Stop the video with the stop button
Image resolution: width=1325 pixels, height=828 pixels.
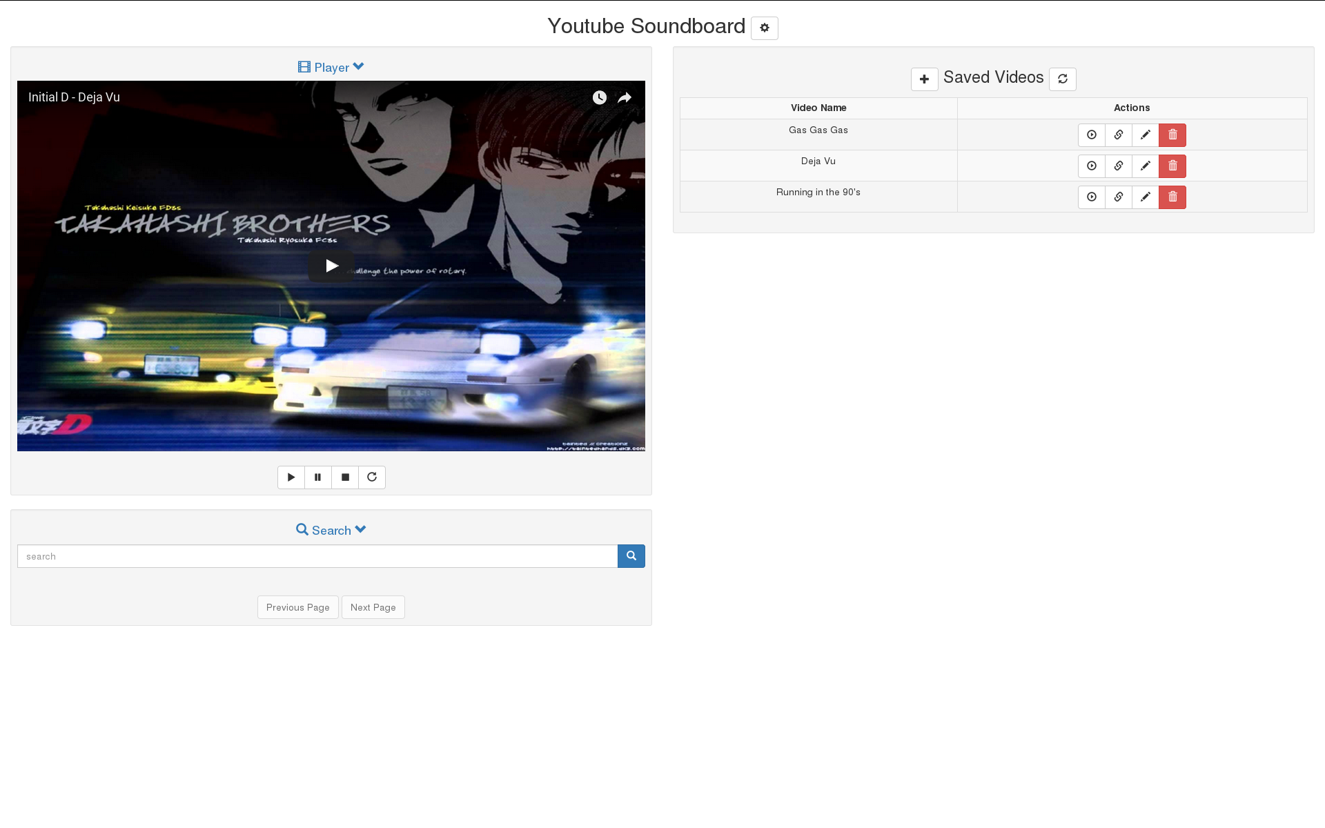point(345,477)
